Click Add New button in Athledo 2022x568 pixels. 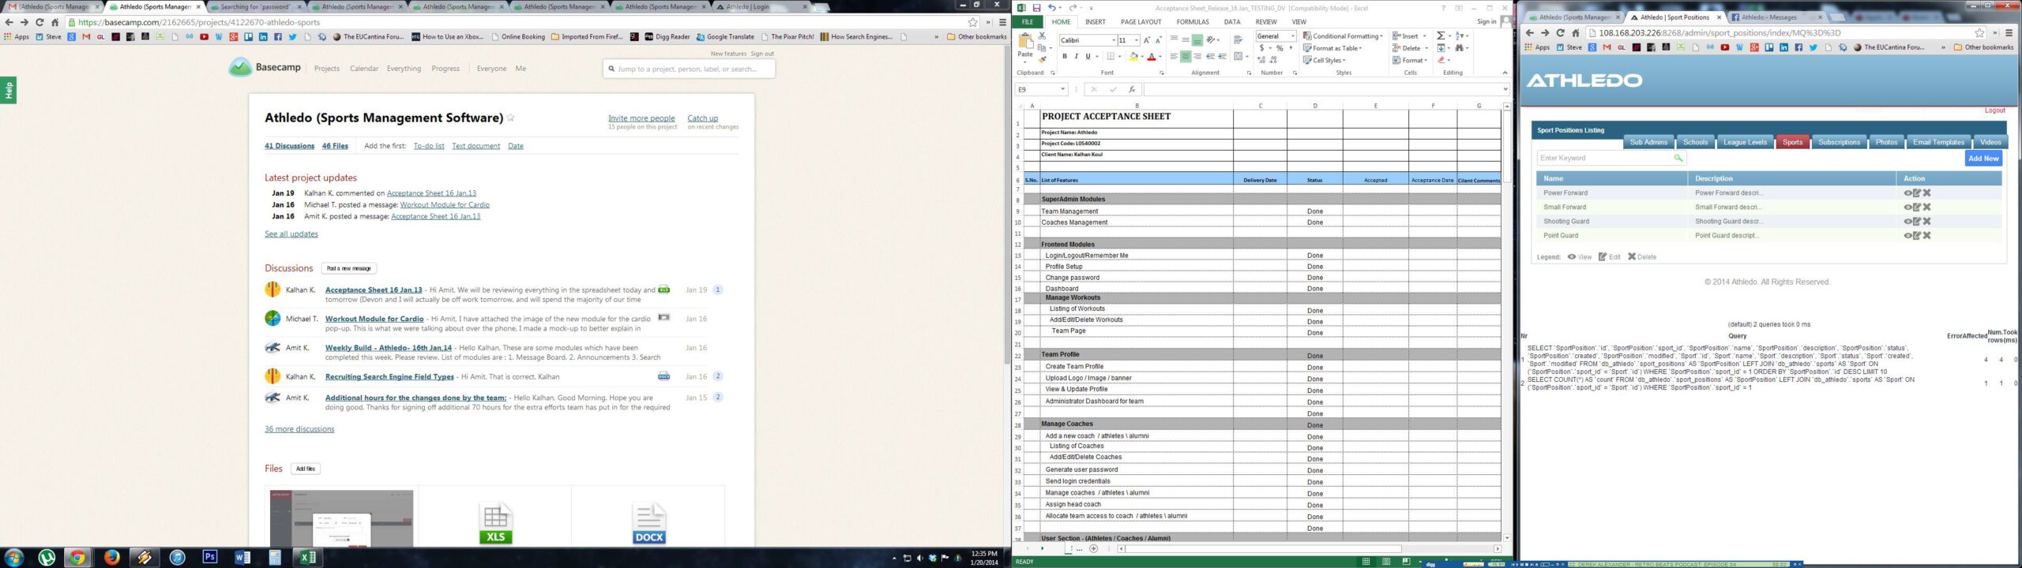tap(1983, 159)
